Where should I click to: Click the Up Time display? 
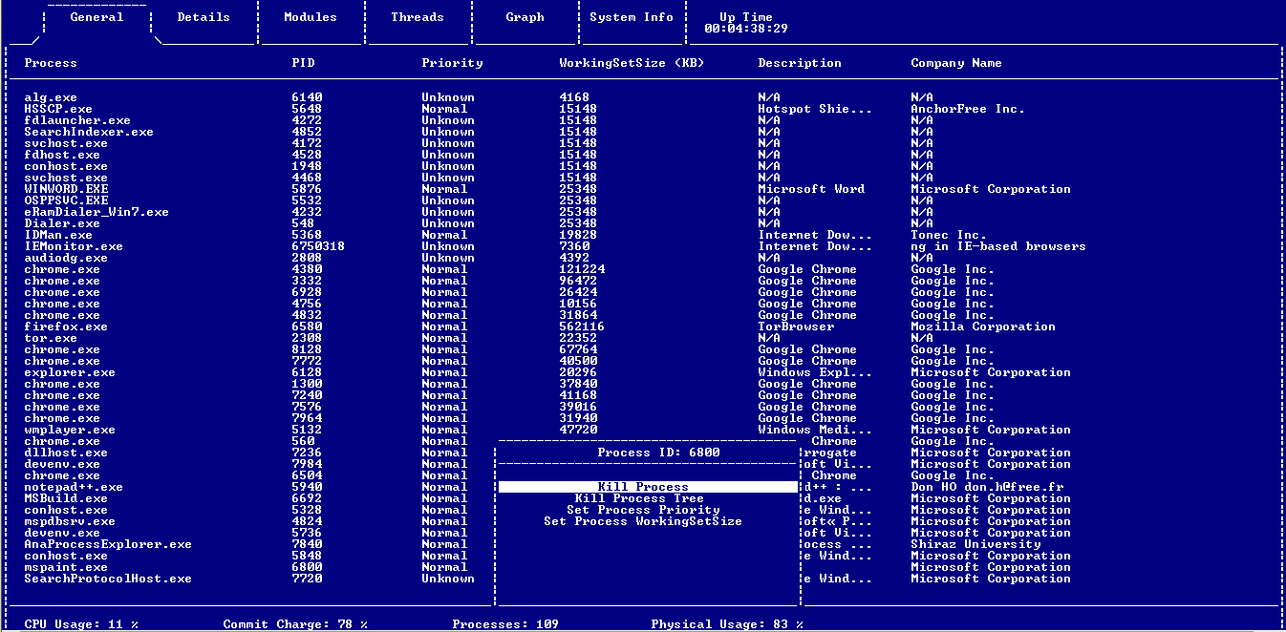(746, 23)
